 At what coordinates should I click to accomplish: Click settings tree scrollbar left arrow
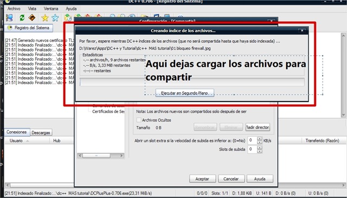pyautogui.click(x=80, y=156)
